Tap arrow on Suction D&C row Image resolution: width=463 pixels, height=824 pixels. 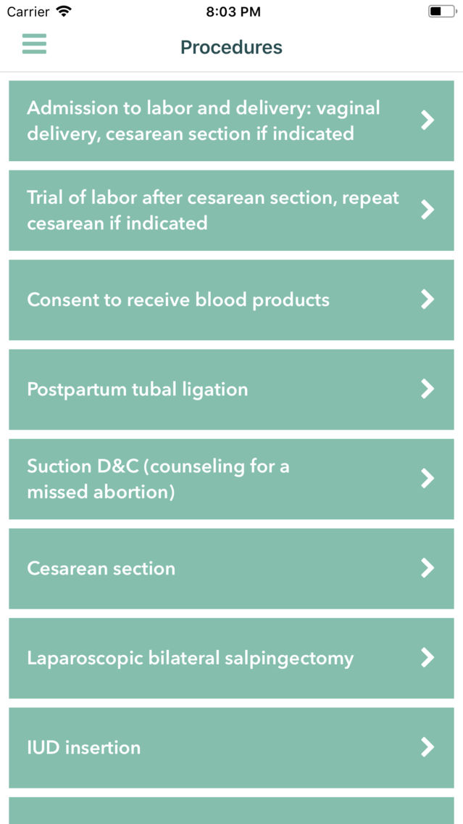point(427,479)
